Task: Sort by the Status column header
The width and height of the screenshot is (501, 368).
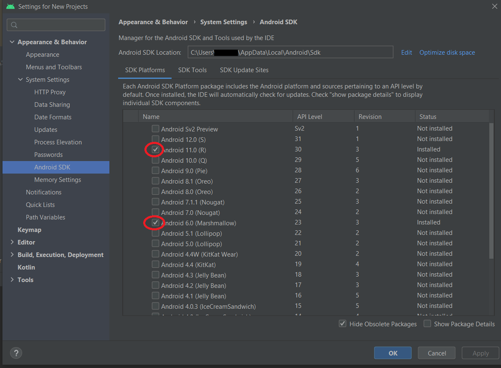Action: (452, 116)
